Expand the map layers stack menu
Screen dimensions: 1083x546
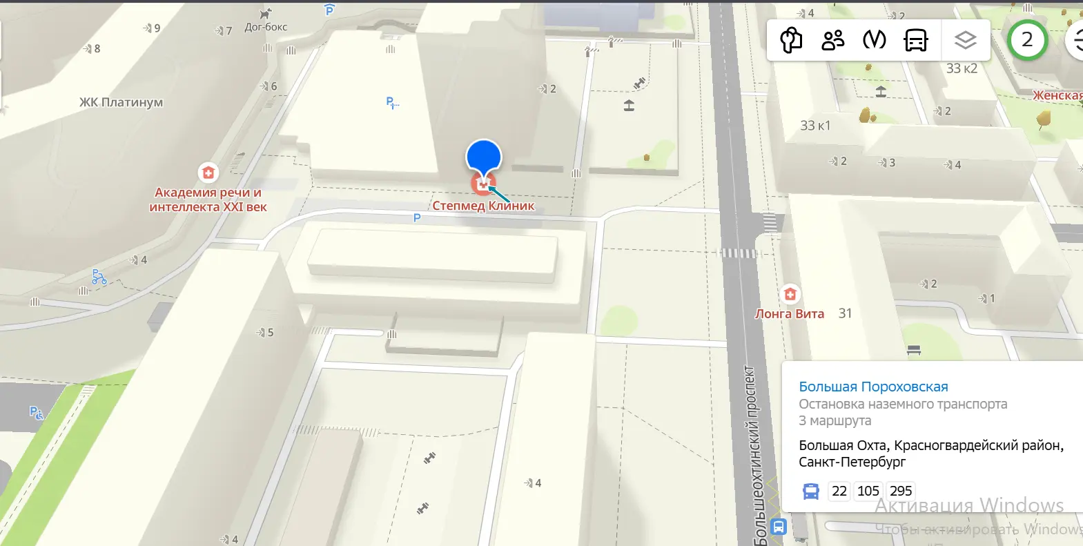[965, 40]
